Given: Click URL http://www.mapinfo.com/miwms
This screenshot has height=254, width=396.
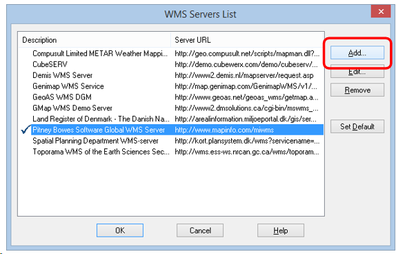Looking at the screenshot, I should tap(224, 130).
